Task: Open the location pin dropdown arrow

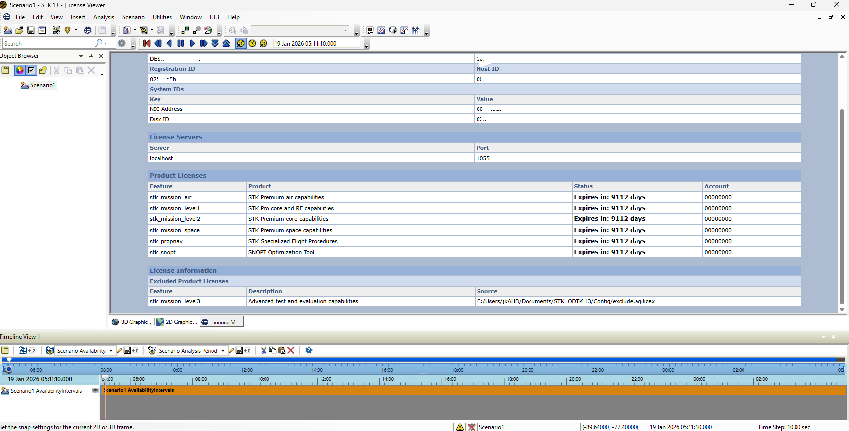Action: (x=76, y=30)
